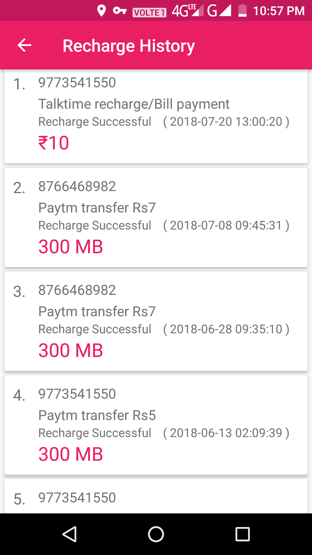Open the second entry for 8766468982
The height and width of the screenshot is (555, 312).
coord(156,217)
